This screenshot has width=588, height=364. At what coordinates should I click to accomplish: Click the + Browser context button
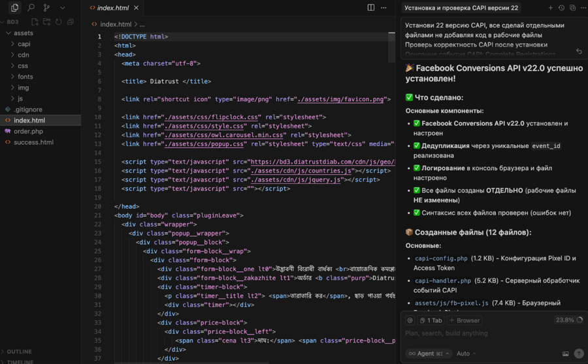click(x=465, y=320)
